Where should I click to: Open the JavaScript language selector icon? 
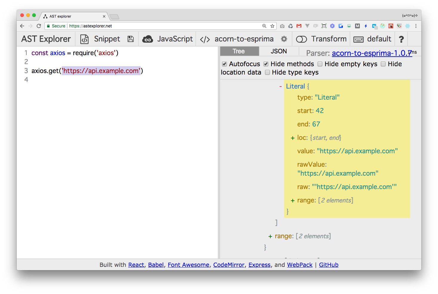147,39
